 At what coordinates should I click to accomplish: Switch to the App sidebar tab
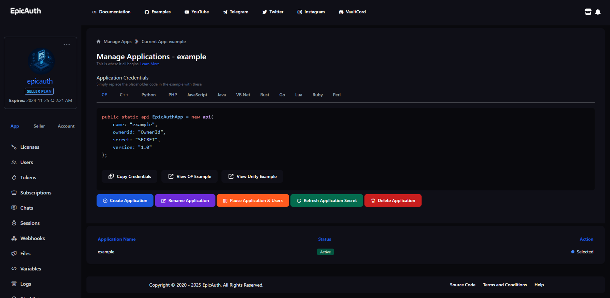[15, 126]
